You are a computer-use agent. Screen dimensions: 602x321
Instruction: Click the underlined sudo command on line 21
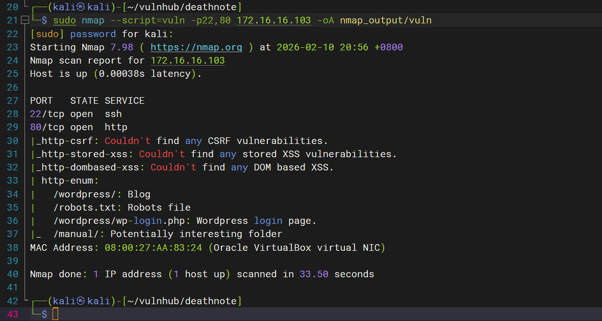click(64, 21)
